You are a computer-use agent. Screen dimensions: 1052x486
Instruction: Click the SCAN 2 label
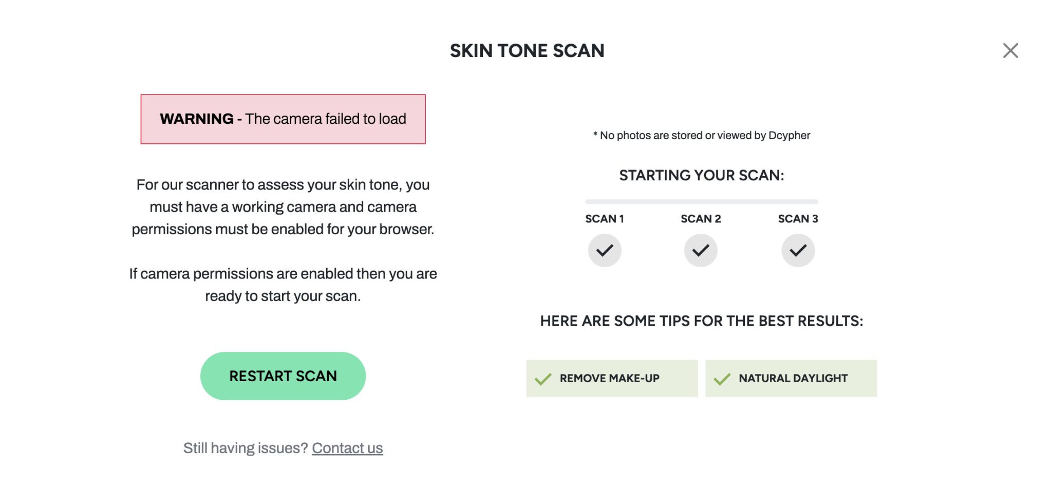(x=701, y=219)
